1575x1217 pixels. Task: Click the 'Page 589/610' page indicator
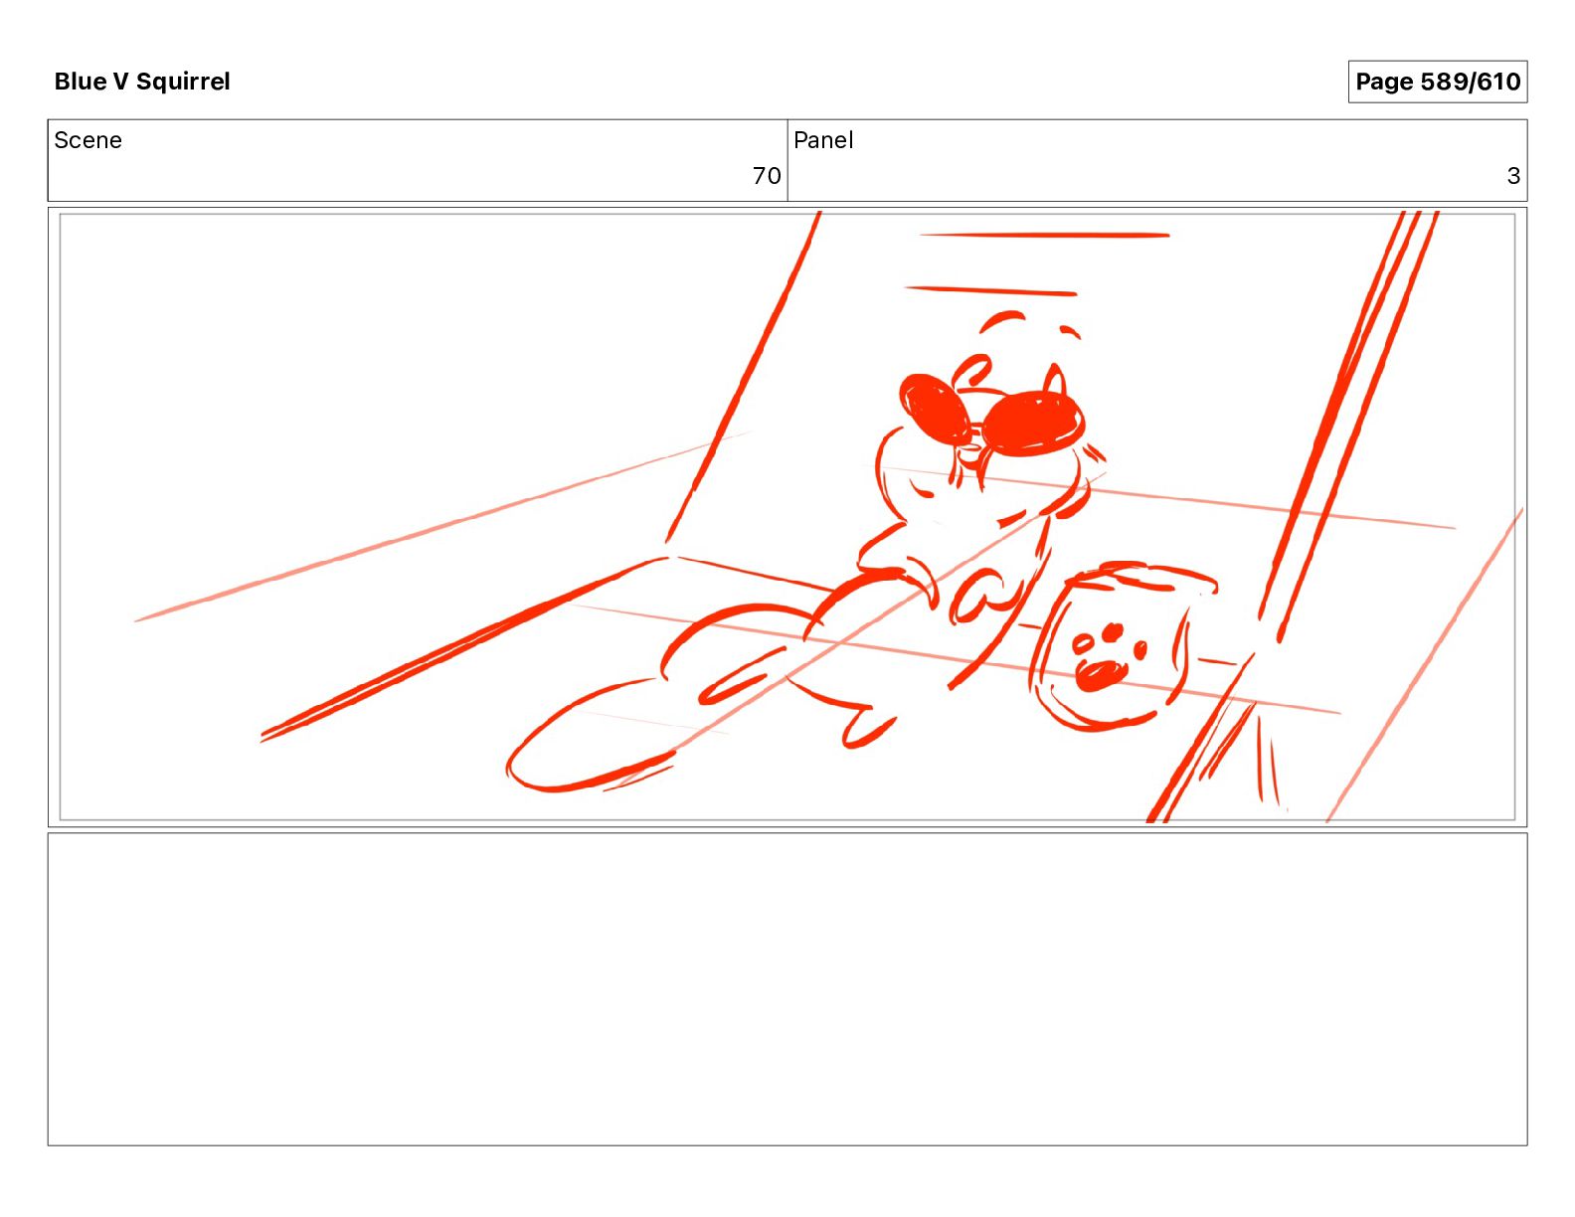tap(1437, 82)
